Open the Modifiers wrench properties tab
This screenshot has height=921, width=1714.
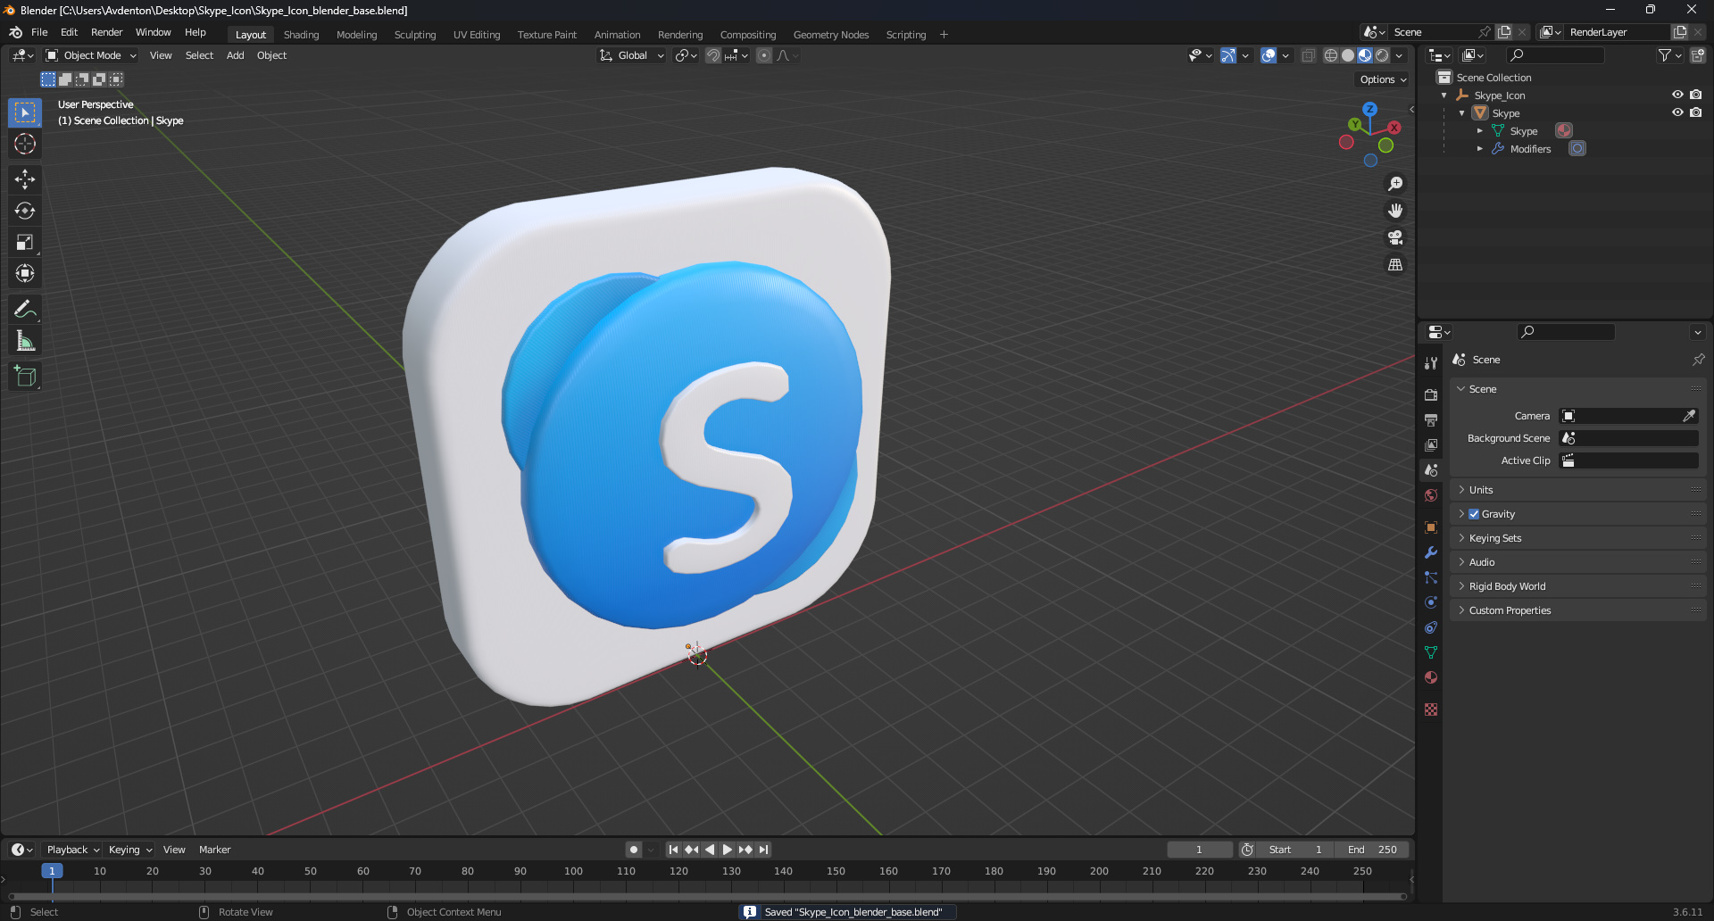pos(1431,552)
